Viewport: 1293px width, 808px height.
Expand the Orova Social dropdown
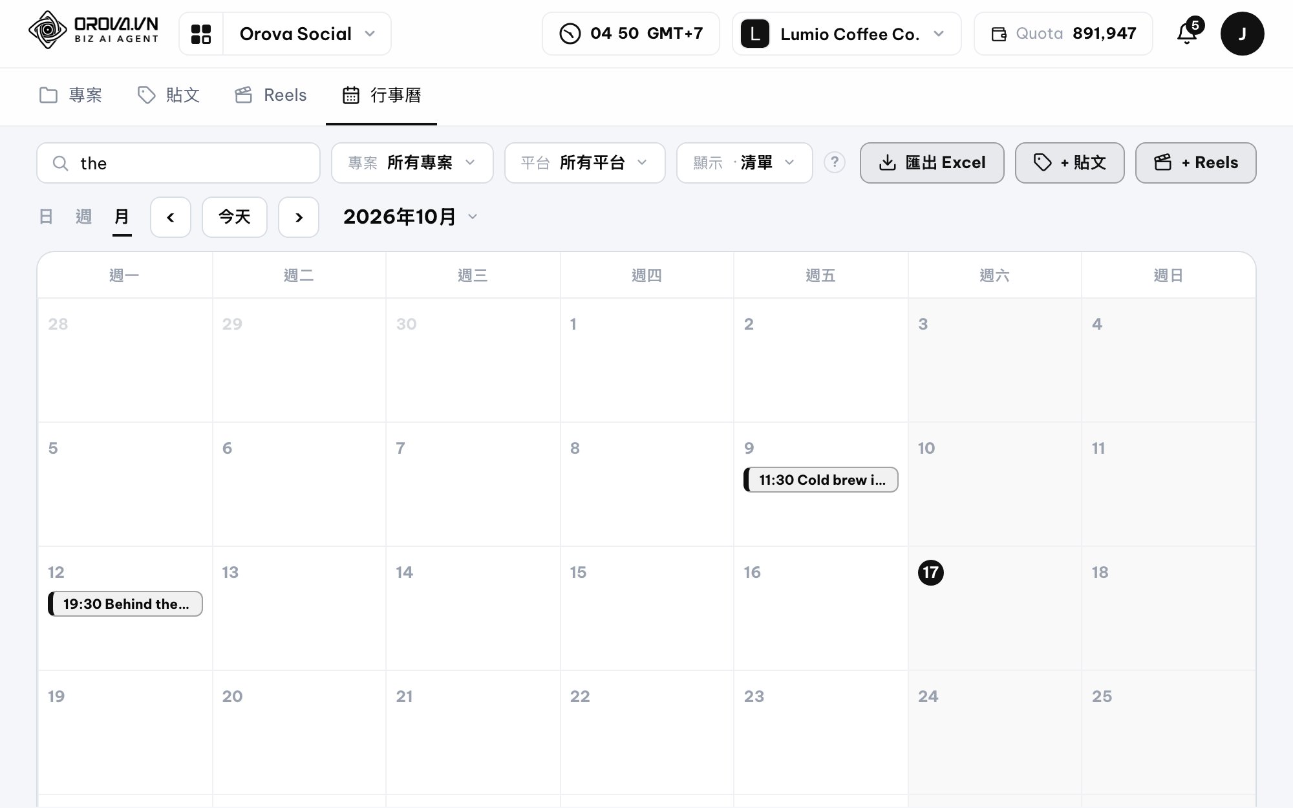point(307,34)
